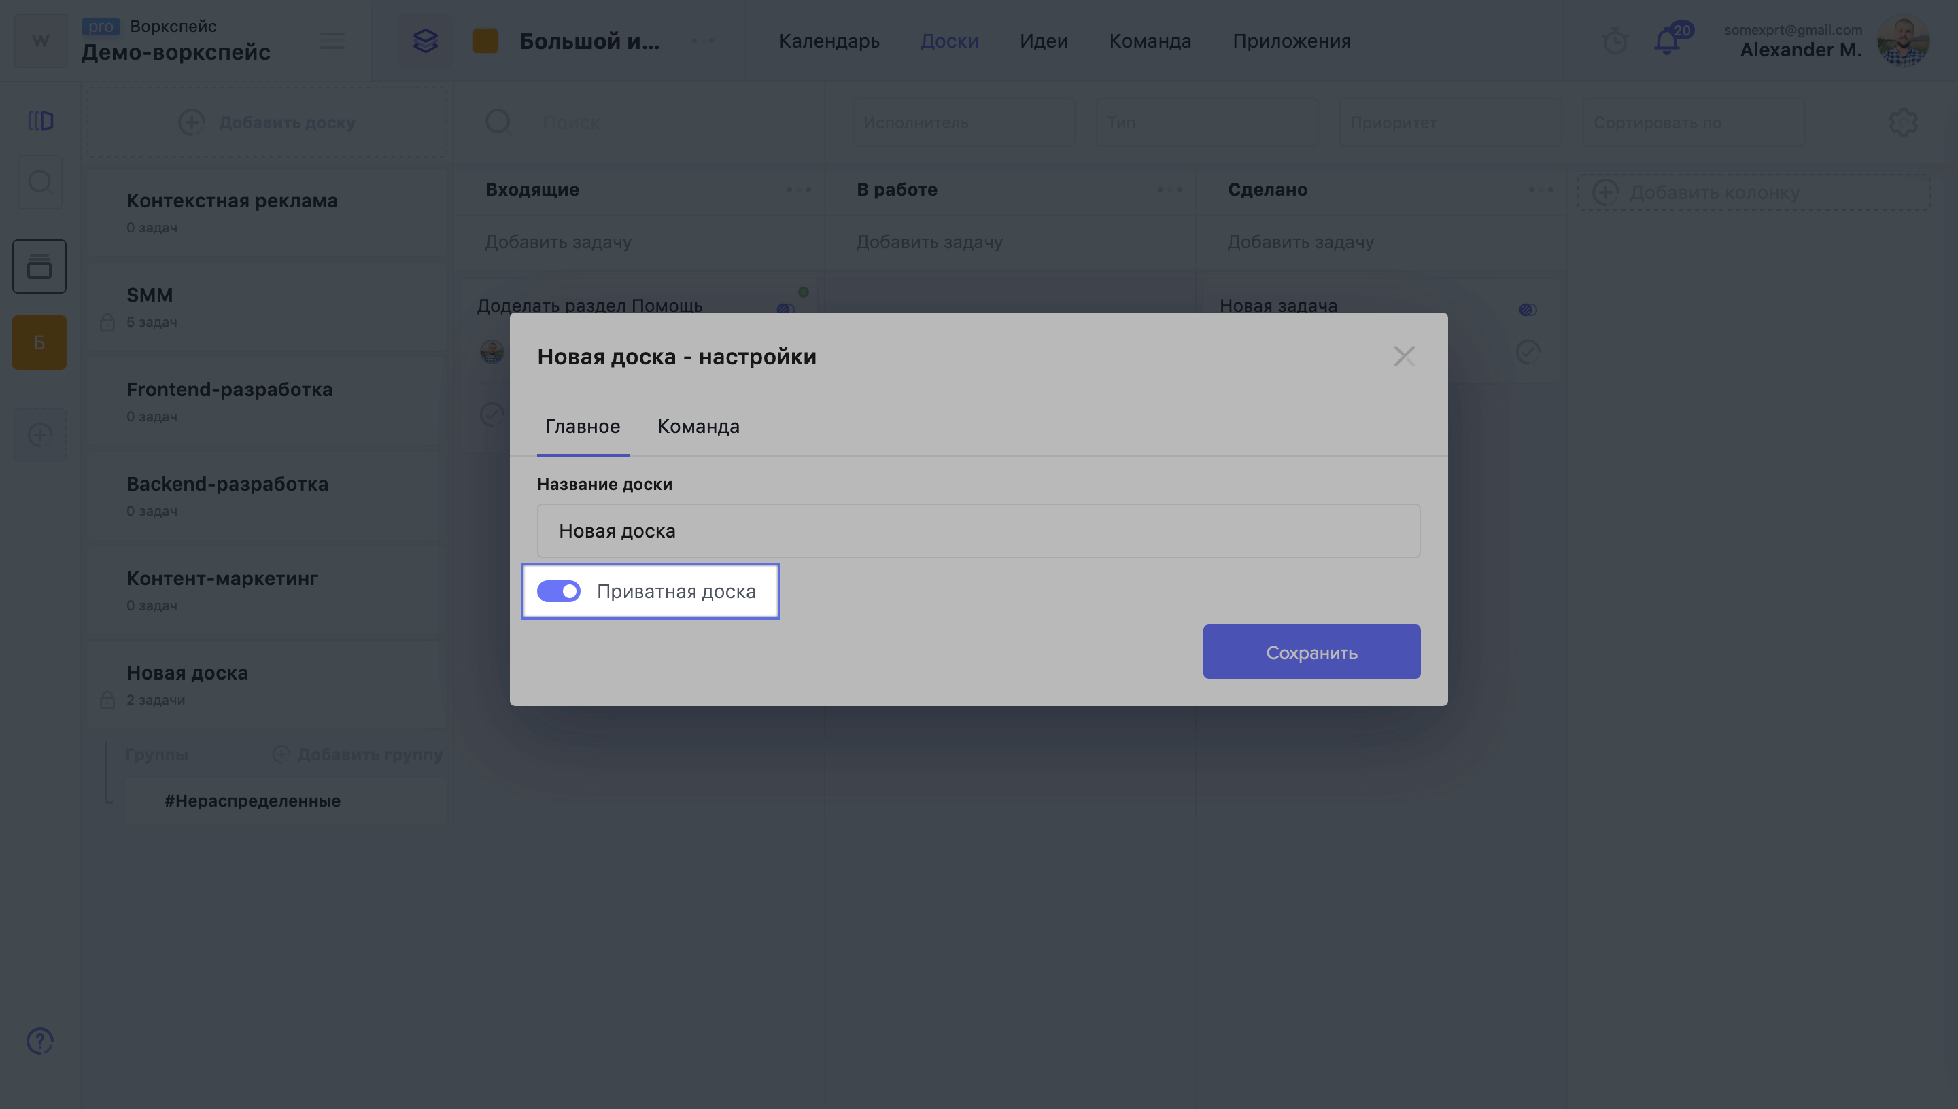Image resolution: width=1958 pixels, height=1109 pixels.
Task: Open the Входящие column options dots
Action: [798, 190]
